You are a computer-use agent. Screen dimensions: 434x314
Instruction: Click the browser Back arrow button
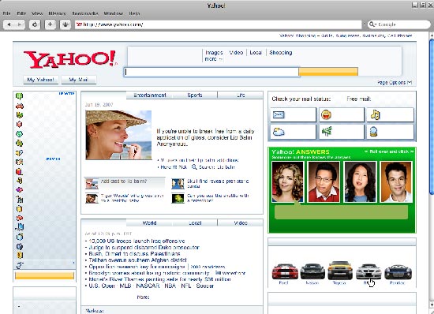point(9,24)
